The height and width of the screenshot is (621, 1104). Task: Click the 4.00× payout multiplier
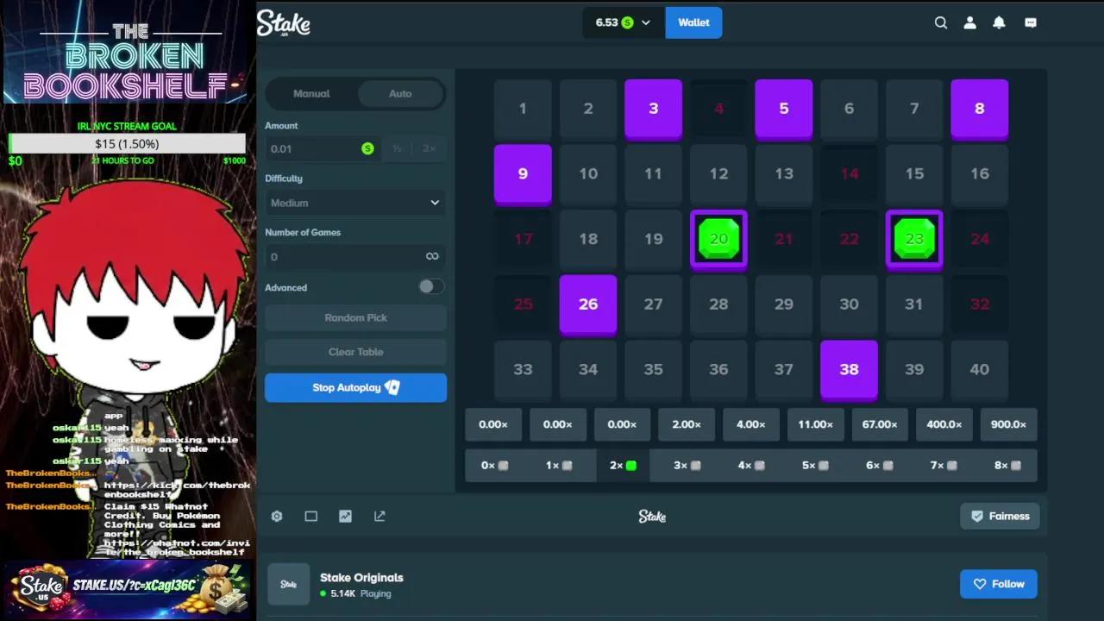click(750, 424)
